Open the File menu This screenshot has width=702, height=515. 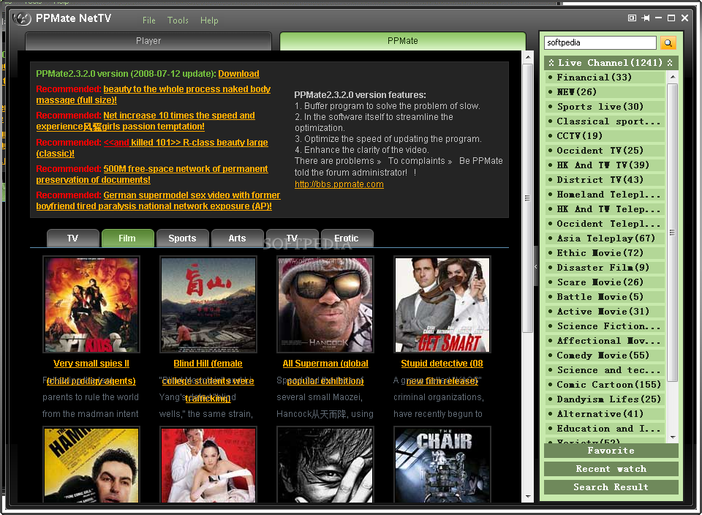coord(148,20)
